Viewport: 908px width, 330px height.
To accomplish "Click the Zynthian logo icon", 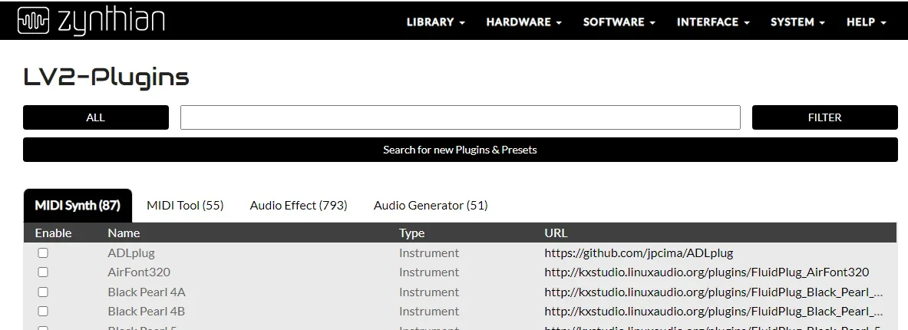I will tap(33, 21).
